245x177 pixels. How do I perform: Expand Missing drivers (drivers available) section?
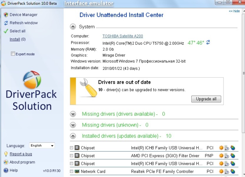(73, 114)
